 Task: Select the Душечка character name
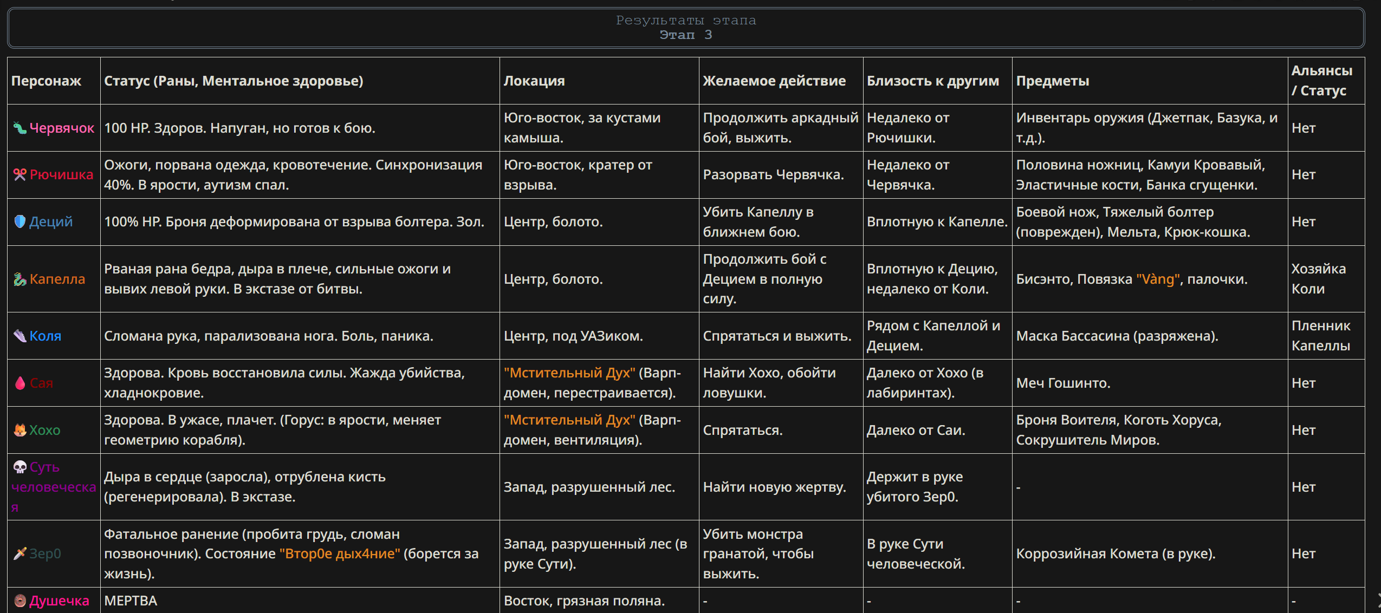click(x=59, y=601)
